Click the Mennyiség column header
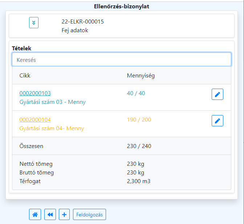The image size is (244, 224). coord(141,76)
